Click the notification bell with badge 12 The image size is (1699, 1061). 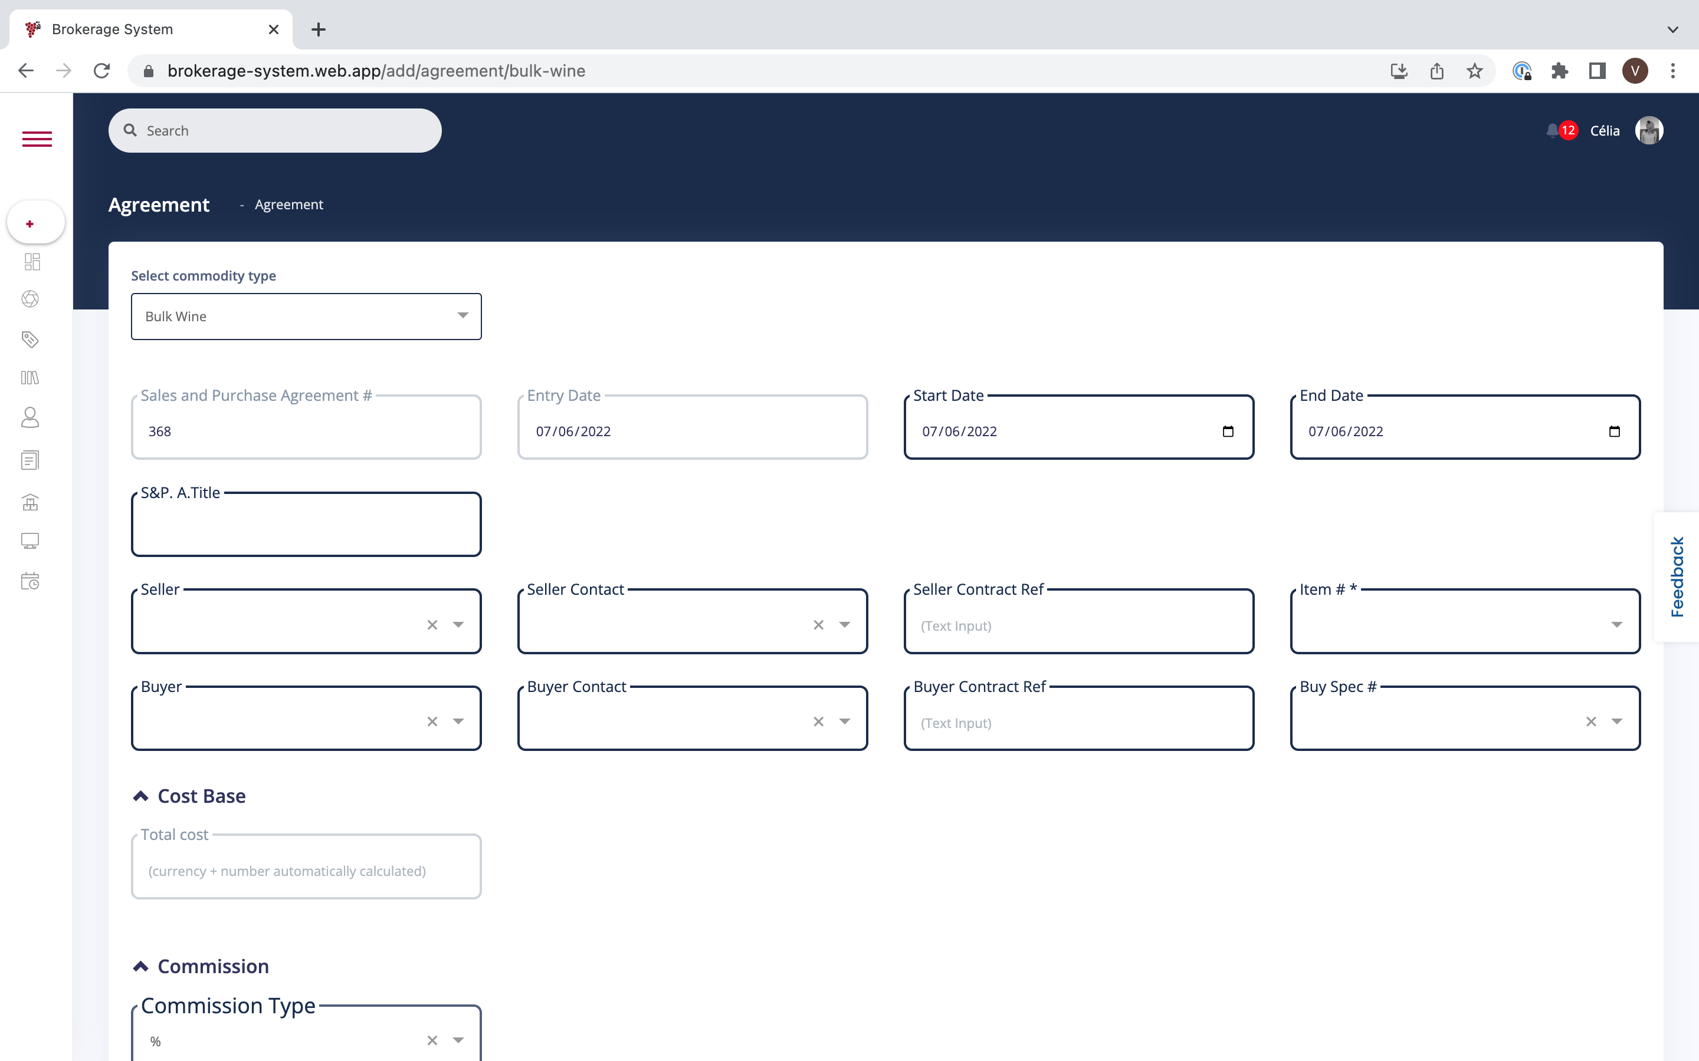pos(1553,130)
